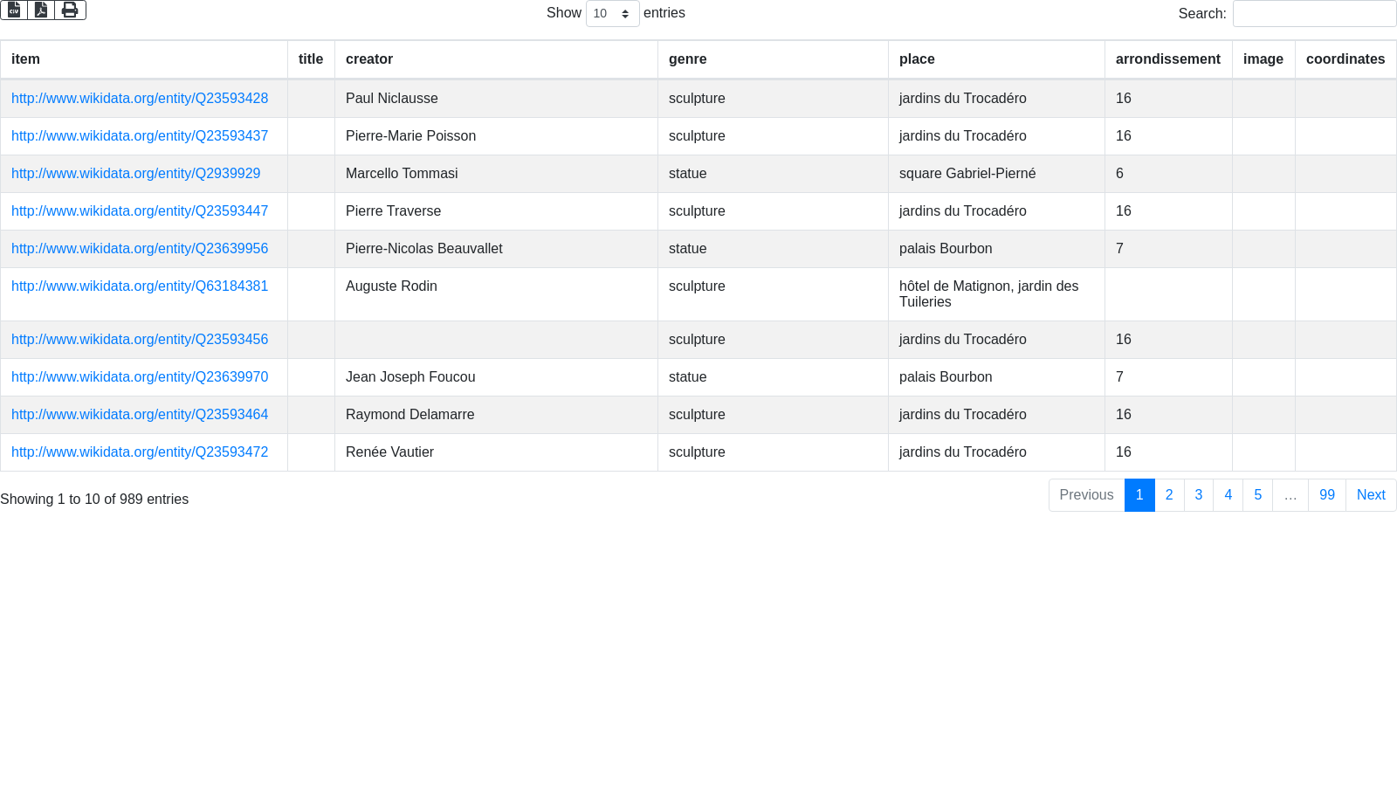
Task: Click the Next pagination button
Action: pos(1370,495)
